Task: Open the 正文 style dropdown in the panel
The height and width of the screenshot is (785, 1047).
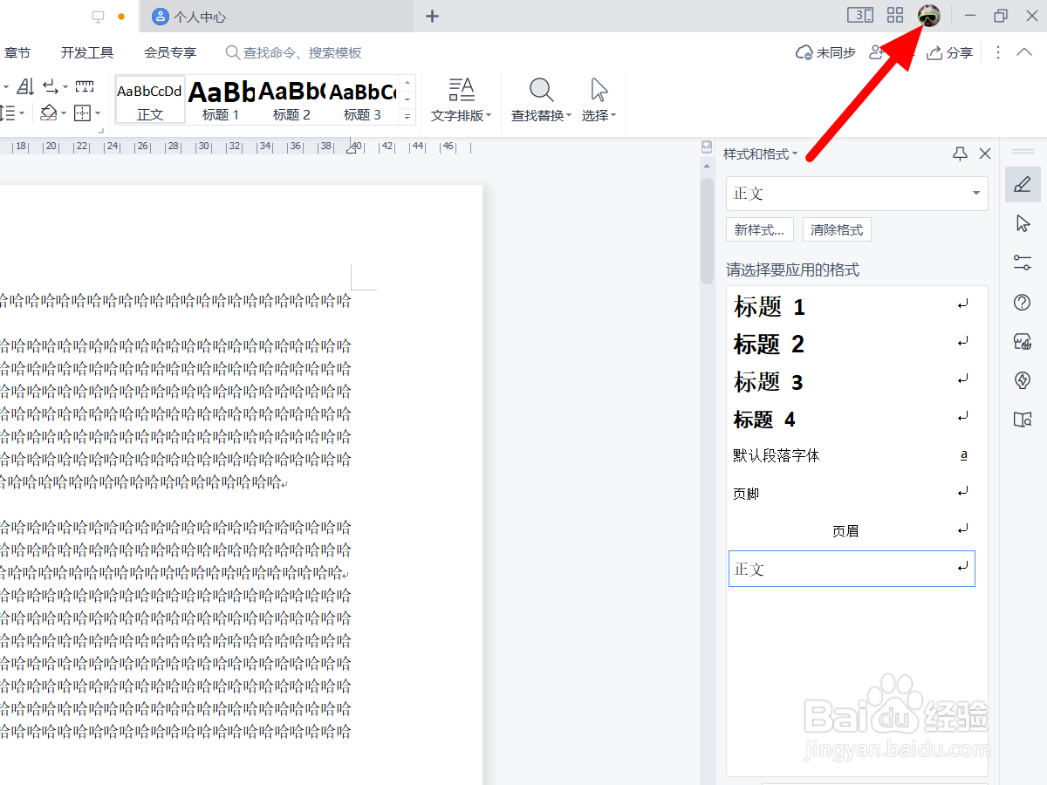Action: (975, 193)
